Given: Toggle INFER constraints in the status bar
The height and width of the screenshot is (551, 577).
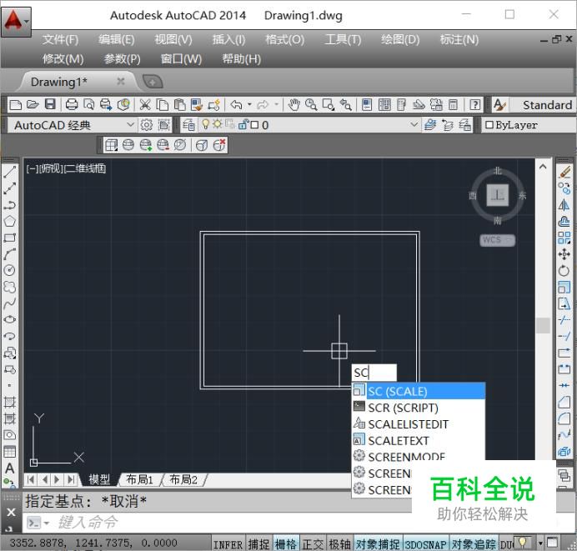Looking at the screenshot, I should pyautogui.click(x=228, y=544).
